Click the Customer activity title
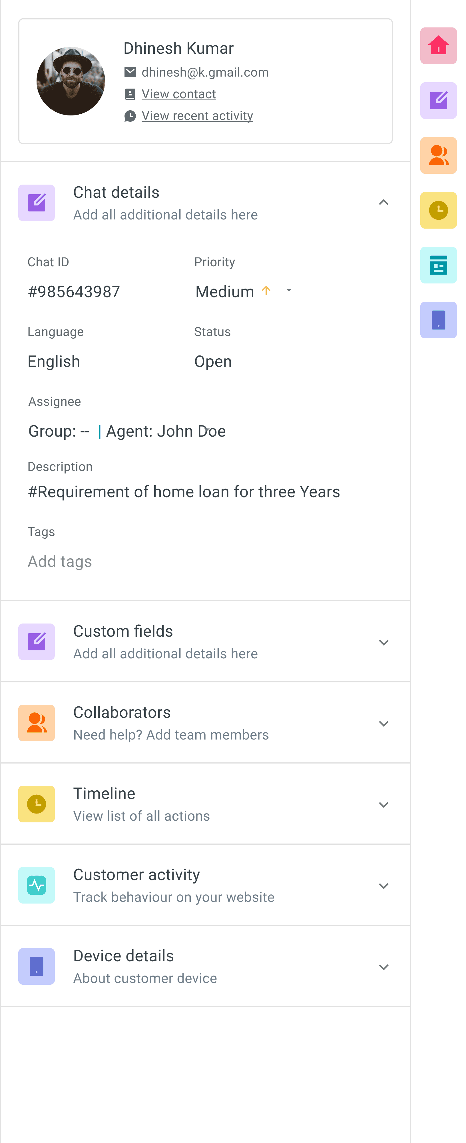 click(136, 875)
